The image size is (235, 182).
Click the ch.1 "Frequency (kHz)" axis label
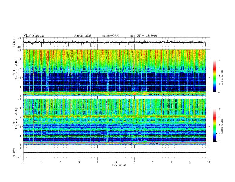point(16,69)
